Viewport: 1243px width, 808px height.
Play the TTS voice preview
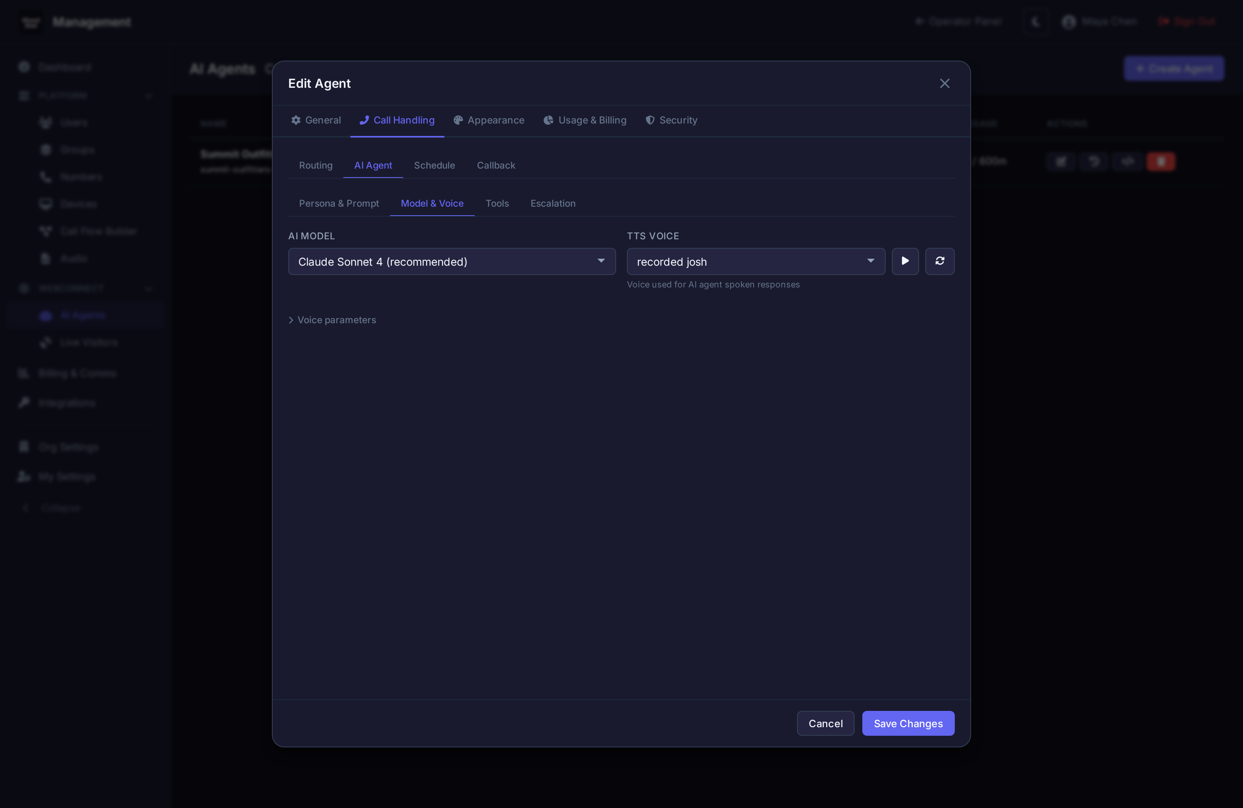pyautogui.click(x=905, y=261)
